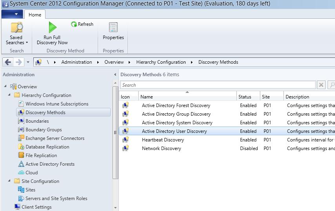
Task: Select Network Discovery row
Action: 227,148
